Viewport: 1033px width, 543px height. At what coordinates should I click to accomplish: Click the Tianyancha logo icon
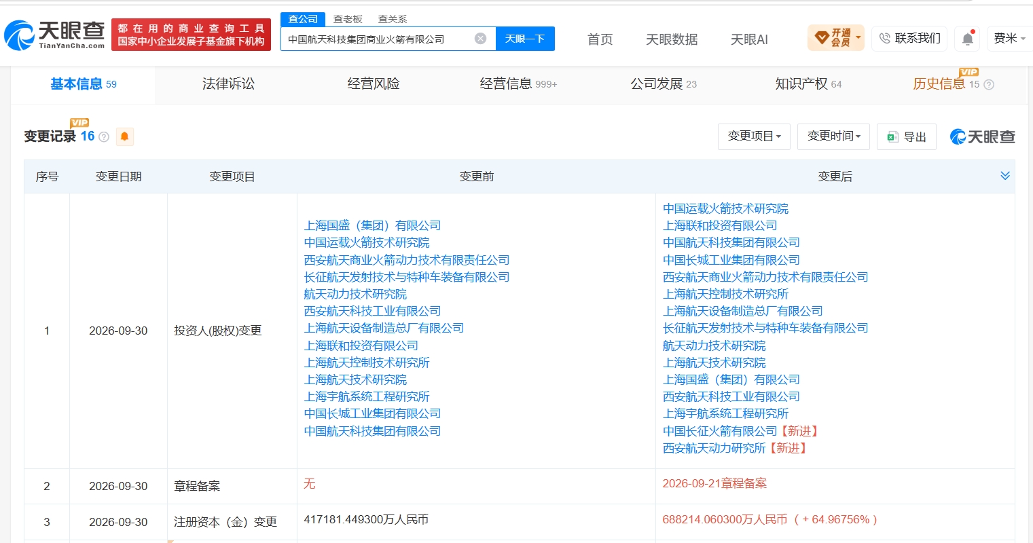pos(19,35)
